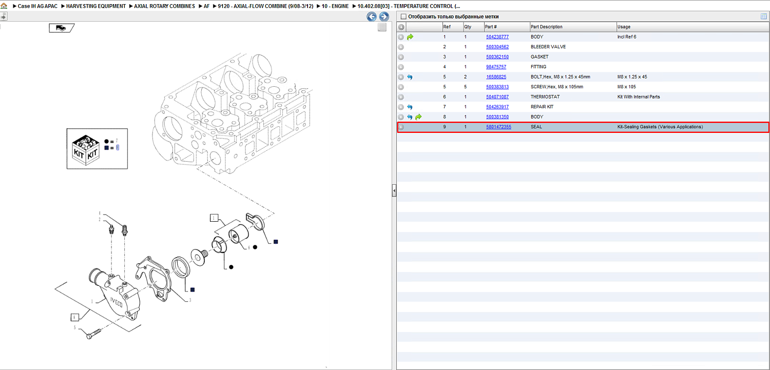Click the 'Ref' column header
This screenshot has width=770, height=370.
[452, 27]
